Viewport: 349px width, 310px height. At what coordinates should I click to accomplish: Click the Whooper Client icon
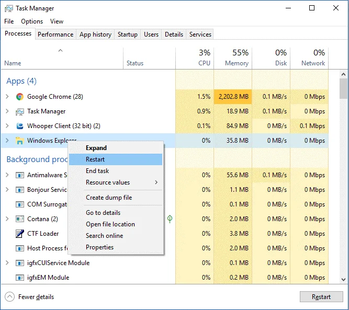(x=19, y=126)
